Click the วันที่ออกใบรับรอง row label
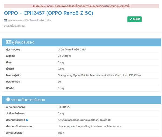 (x=16, y=113)
